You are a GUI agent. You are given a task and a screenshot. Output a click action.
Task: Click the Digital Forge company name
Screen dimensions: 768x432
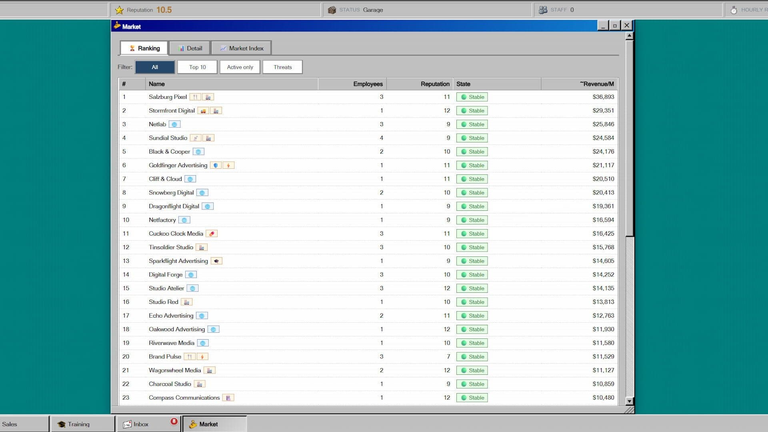(166, 275)
